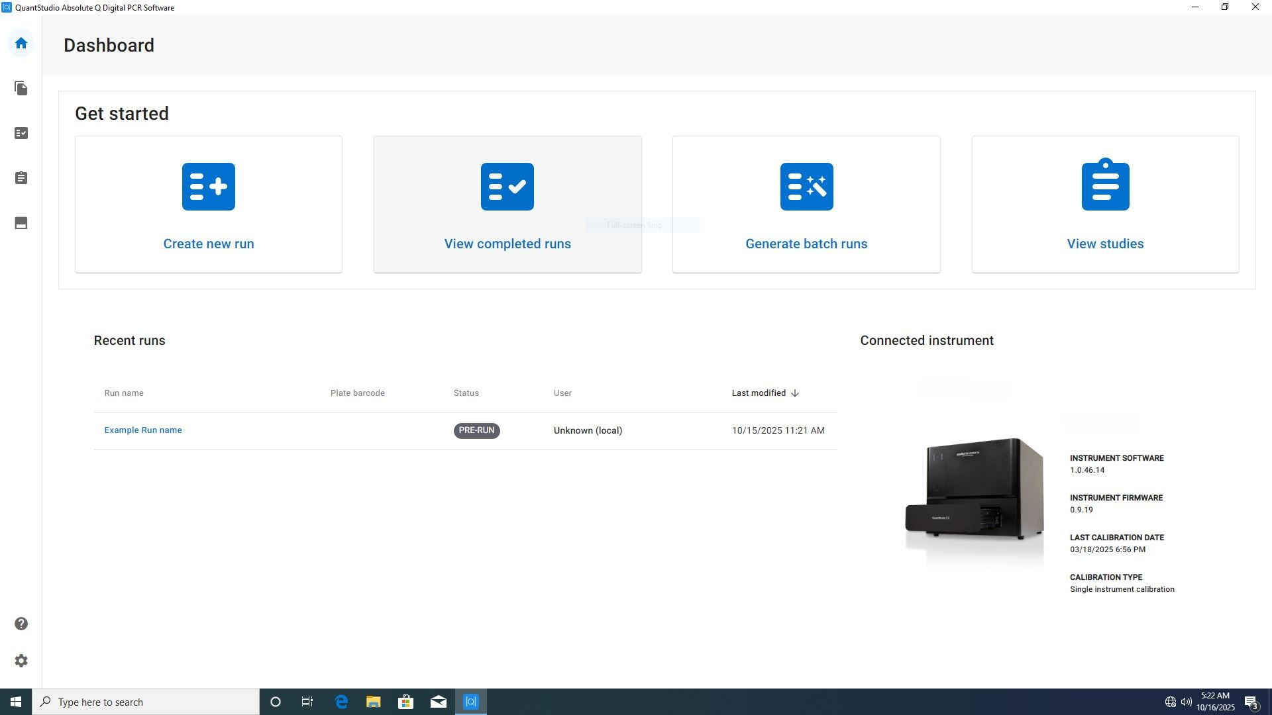Open Microsoft Edge from taskbar
The image size is (1272, 715).
(341, 702)
